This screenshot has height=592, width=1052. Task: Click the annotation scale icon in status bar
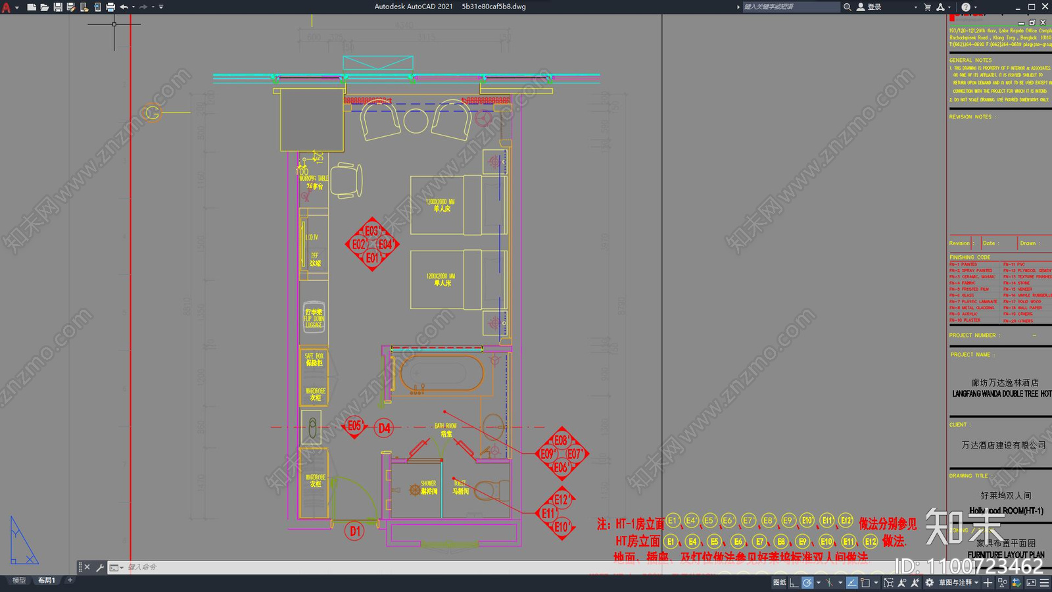[x=901, y=583]
